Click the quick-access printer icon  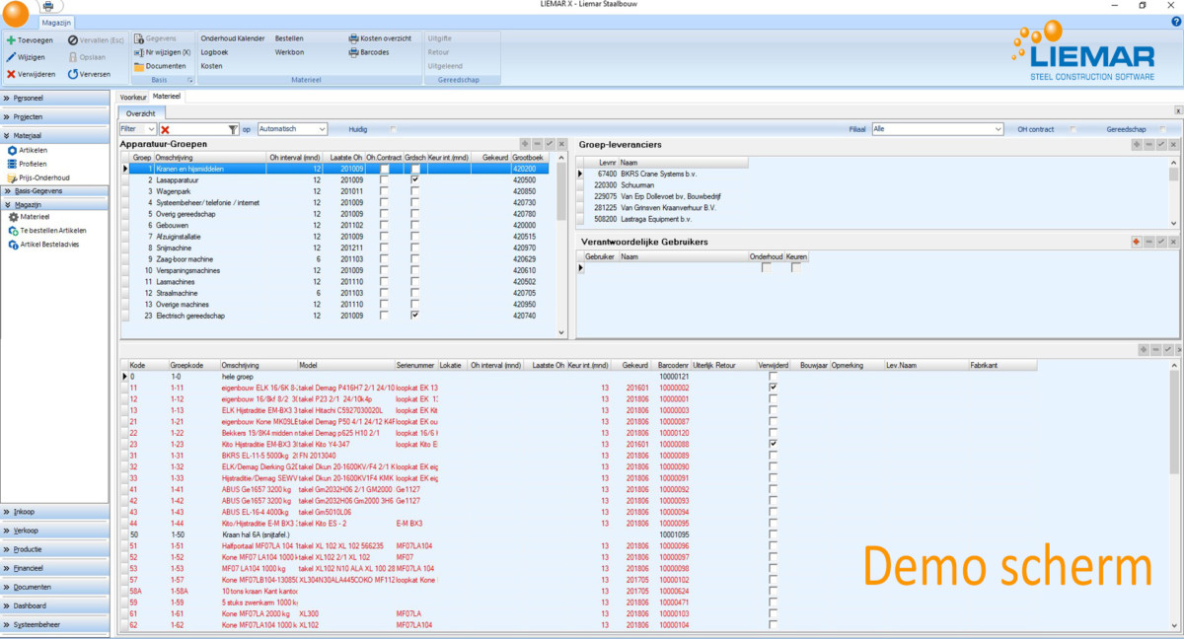pyautogui.click(x=49, y=6)
